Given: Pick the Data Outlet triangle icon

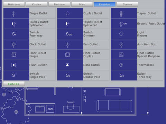Looking at the screenshot, I should pos(67,65).
